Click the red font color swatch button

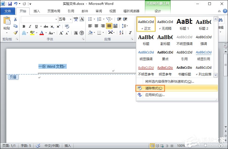[42, 33]
